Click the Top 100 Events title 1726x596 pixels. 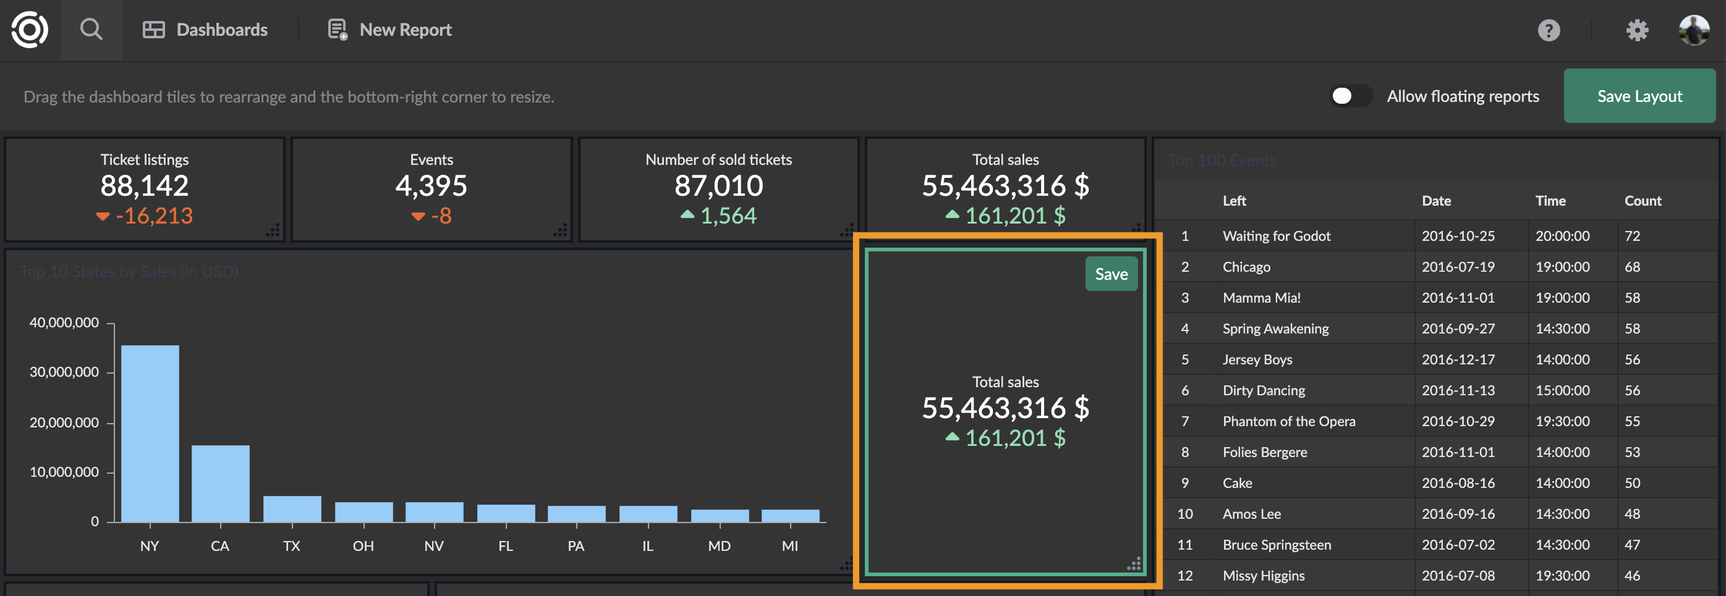(x=1222, y=161)
